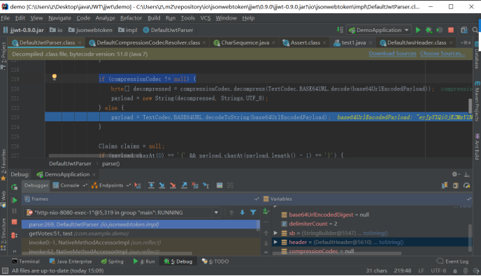The width and height of the screenshot is (481, 276).
Task: Switch to DefaultCompressionCodecResolver.class tab
Action: click(148, 43)
